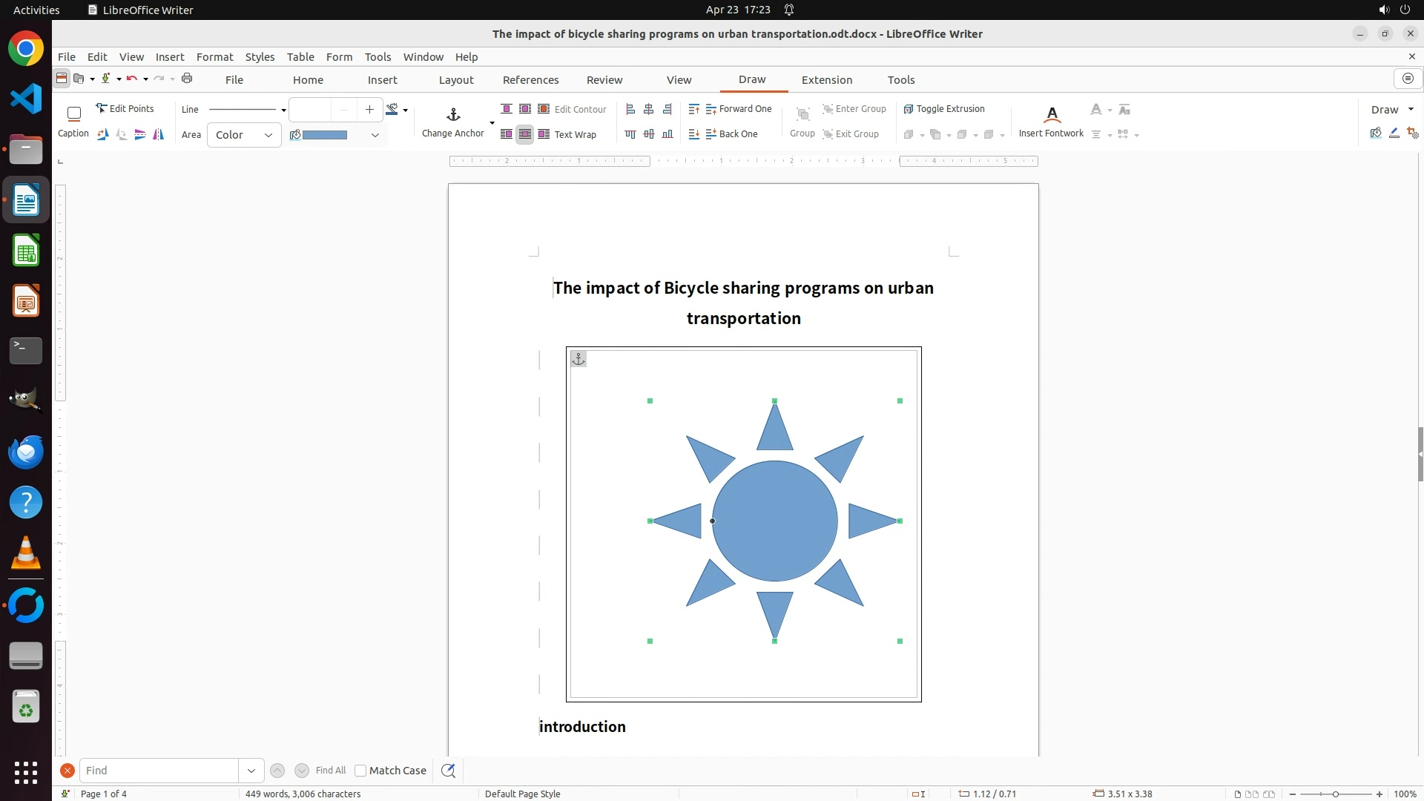Viewport: 1424px width, 801px height.
Task: Click the print icon in toolbar
Action: 187,79
